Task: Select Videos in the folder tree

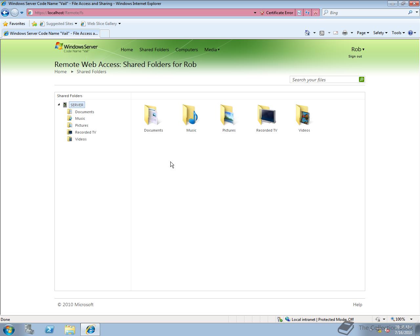Action: (81, 139)
